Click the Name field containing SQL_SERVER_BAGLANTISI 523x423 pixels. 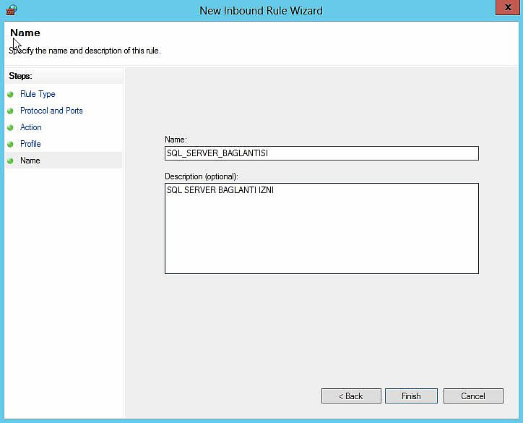coord(321,153)
